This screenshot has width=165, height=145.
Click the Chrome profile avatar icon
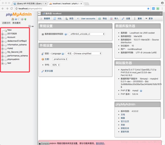click(162, 3)
